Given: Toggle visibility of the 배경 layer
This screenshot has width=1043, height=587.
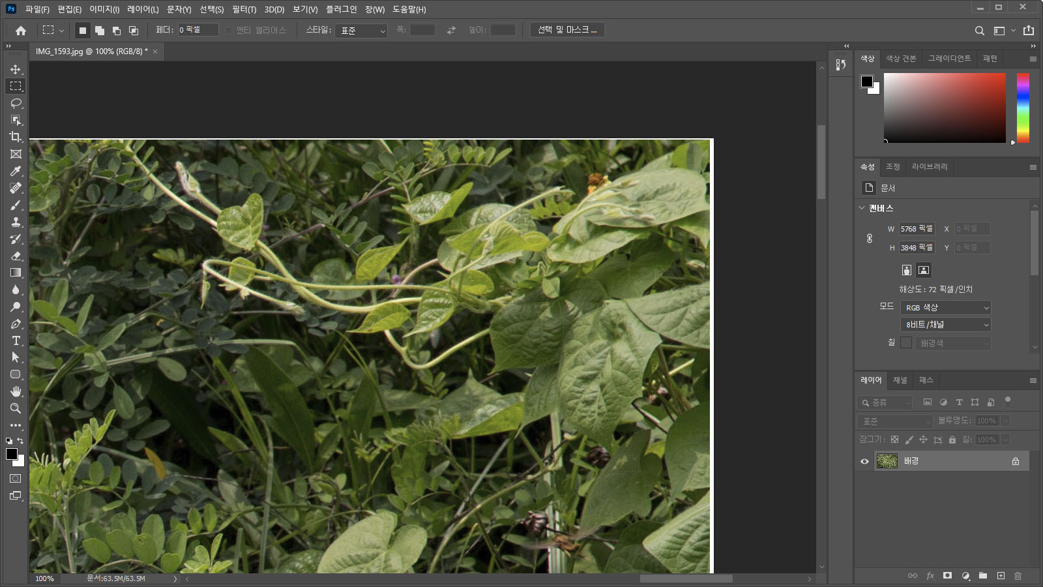Looking at the screenshot, I should (865, 461).
